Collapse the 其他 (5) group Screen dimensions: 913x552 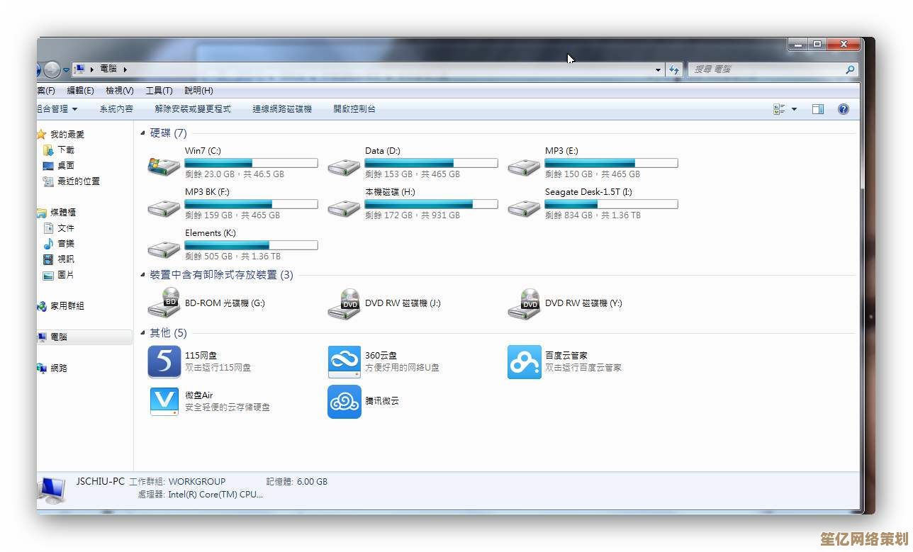pyautogui.click(x=143, y=333)
